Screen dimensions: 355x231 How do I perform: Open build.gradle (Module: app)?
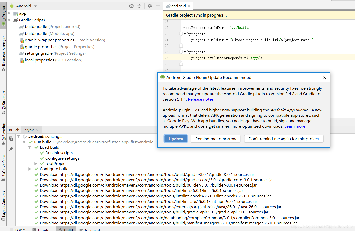[50, 34]
